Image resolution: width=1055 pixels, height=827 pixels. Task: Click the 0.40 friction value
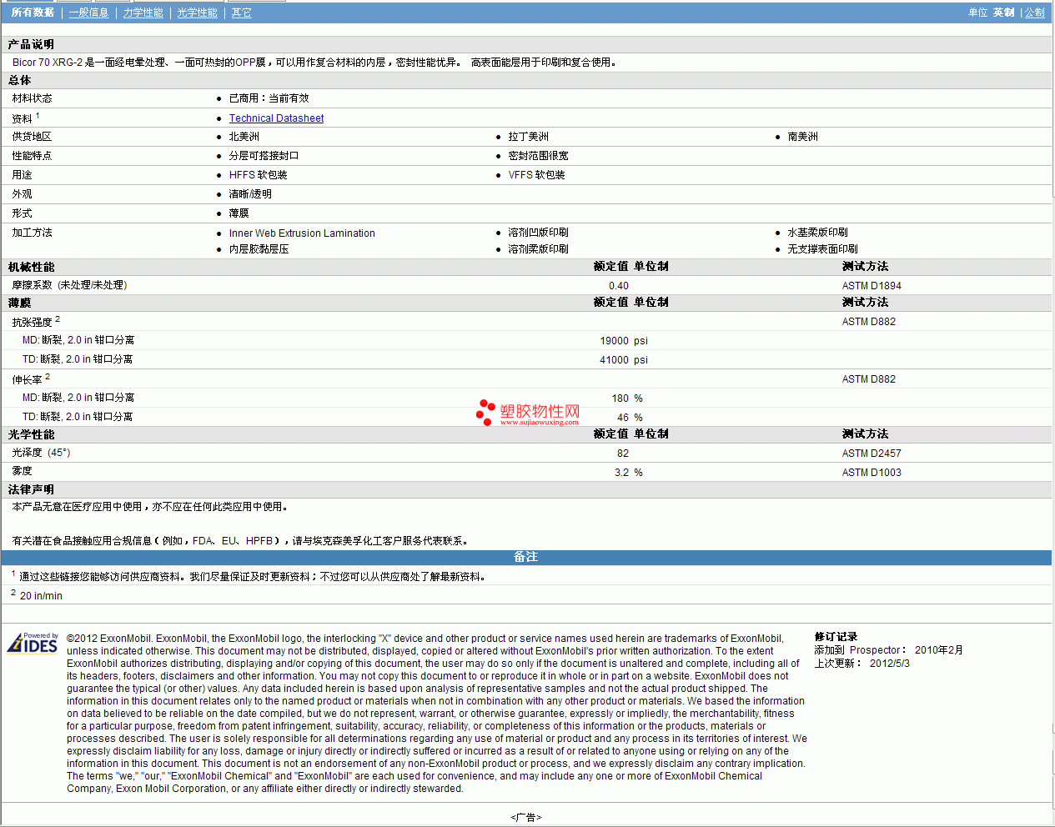619,286
